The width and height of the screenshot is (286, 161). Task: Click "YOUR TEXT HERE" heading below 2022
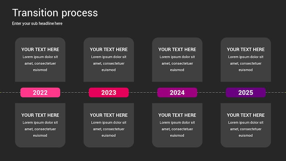[x=40, y=115]
